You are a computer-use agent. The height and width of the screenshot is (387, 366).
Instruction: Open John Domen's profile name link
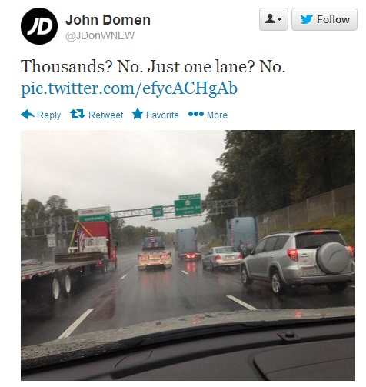click(108, 20)
